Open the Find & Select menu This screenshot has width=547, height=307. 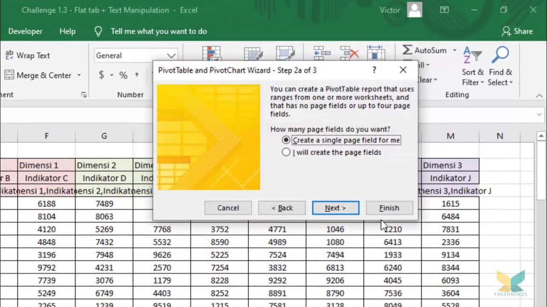[500, 66]
